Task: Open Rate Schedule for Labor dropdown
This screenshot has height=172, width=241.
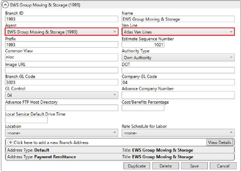Action: coord(178,133)
